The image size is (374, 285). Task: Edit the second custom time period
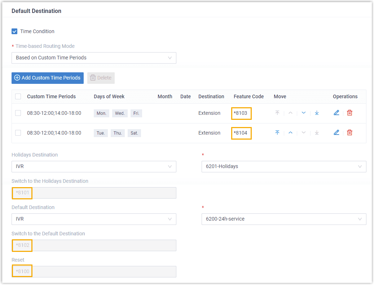click(336, 132)
